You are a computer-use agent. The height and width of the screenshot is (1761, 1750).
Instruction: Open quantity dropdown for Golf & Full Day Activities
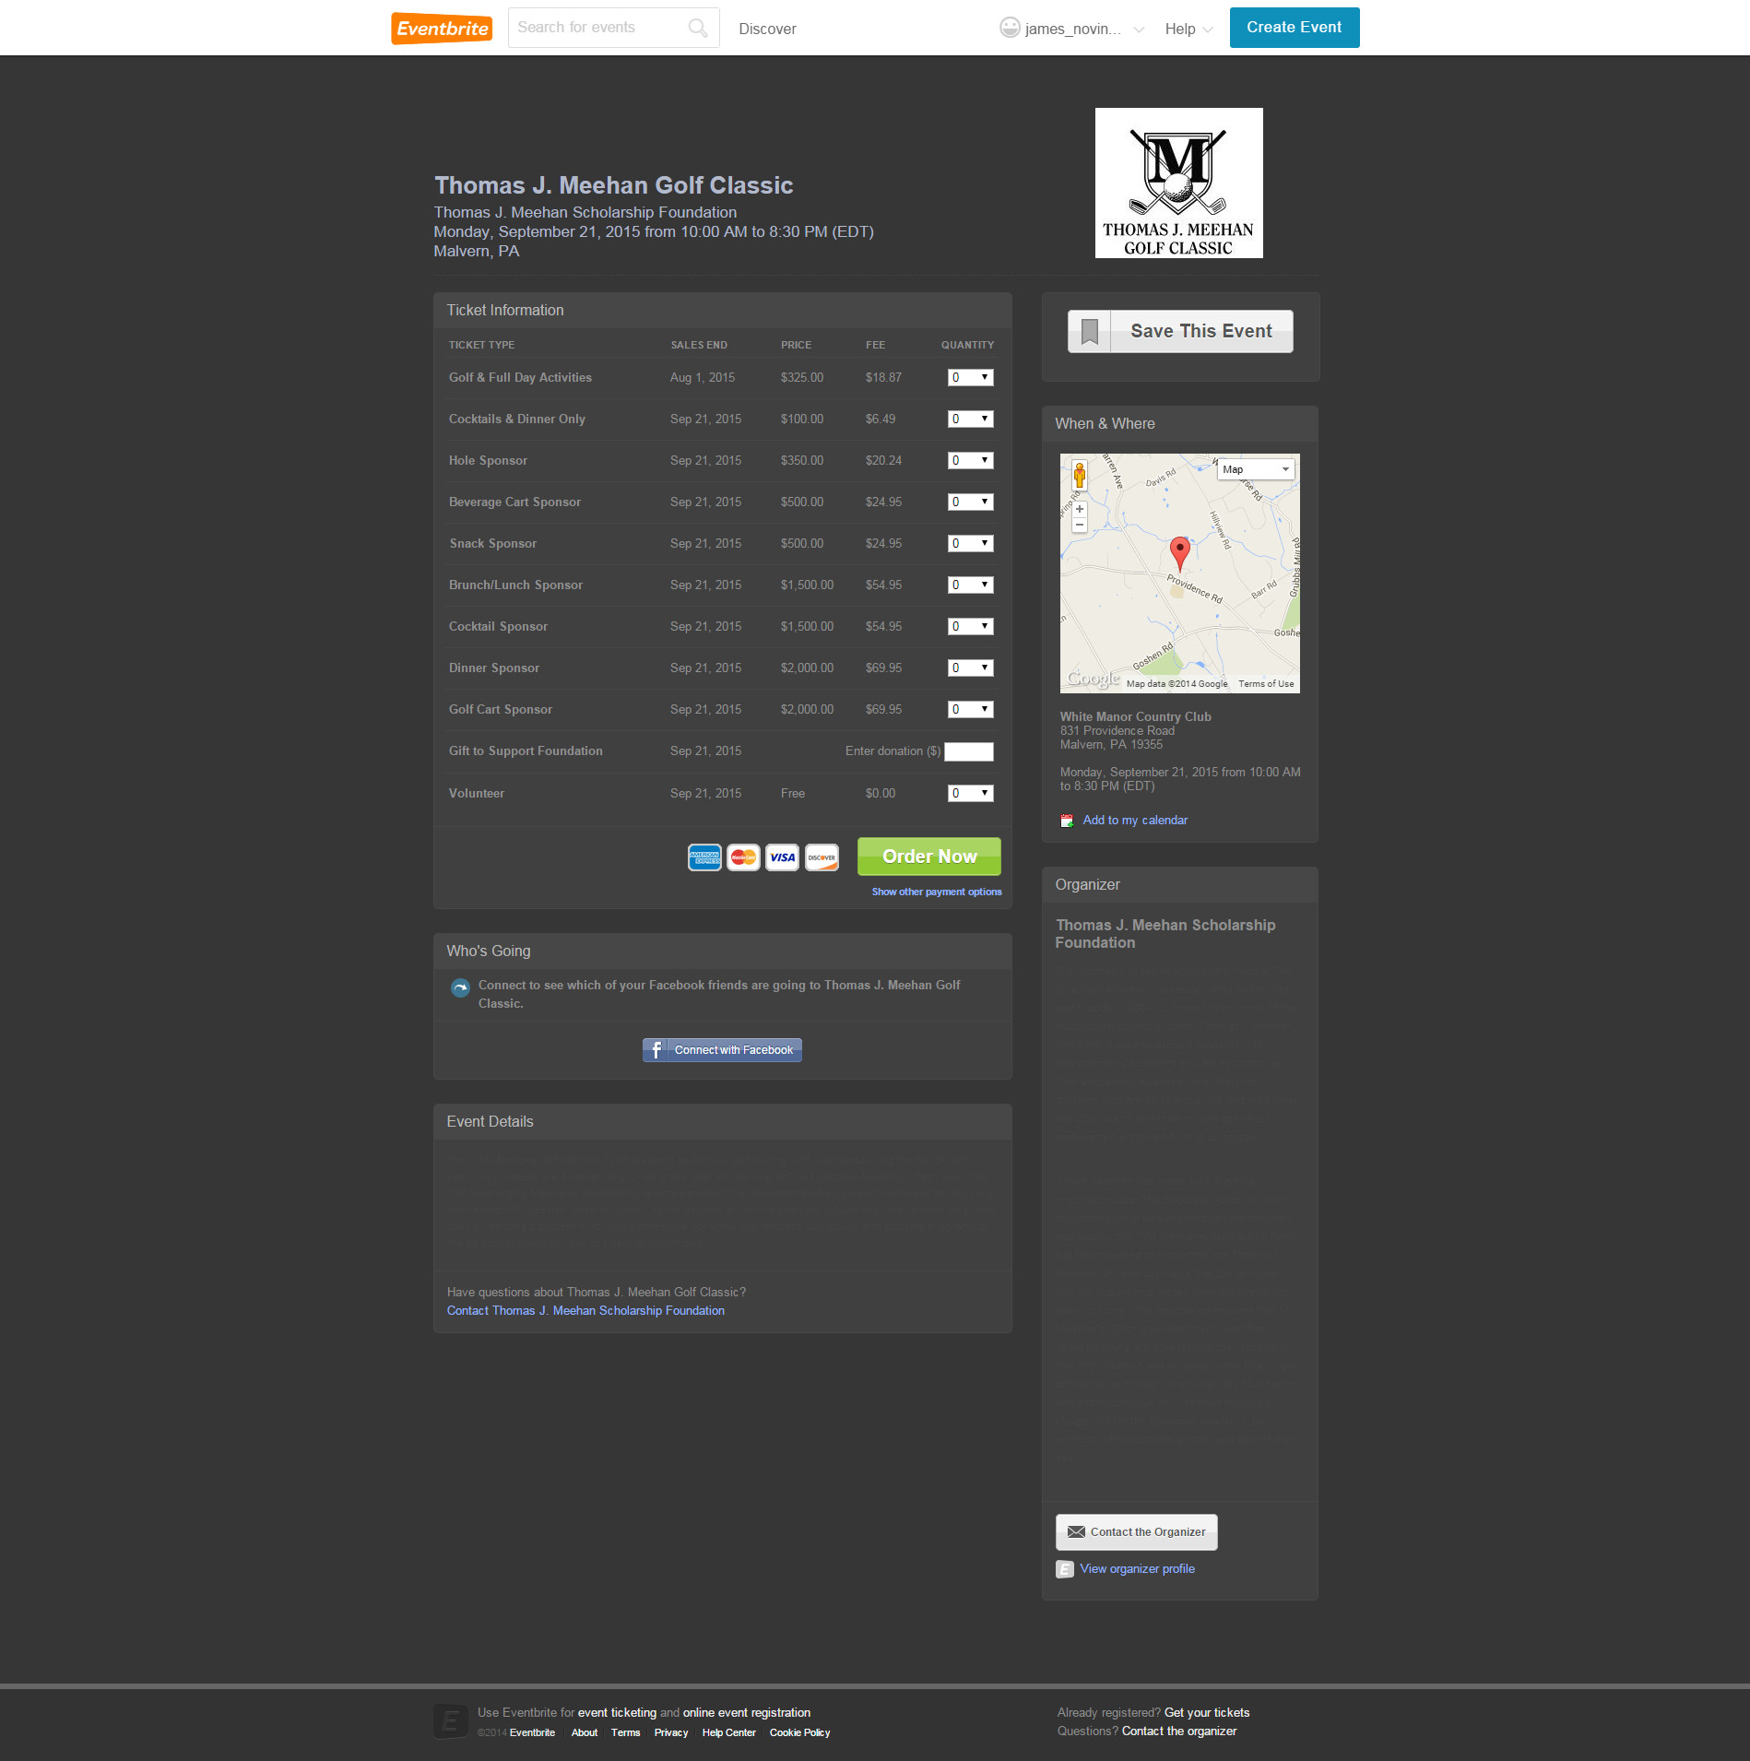point(970,377)
